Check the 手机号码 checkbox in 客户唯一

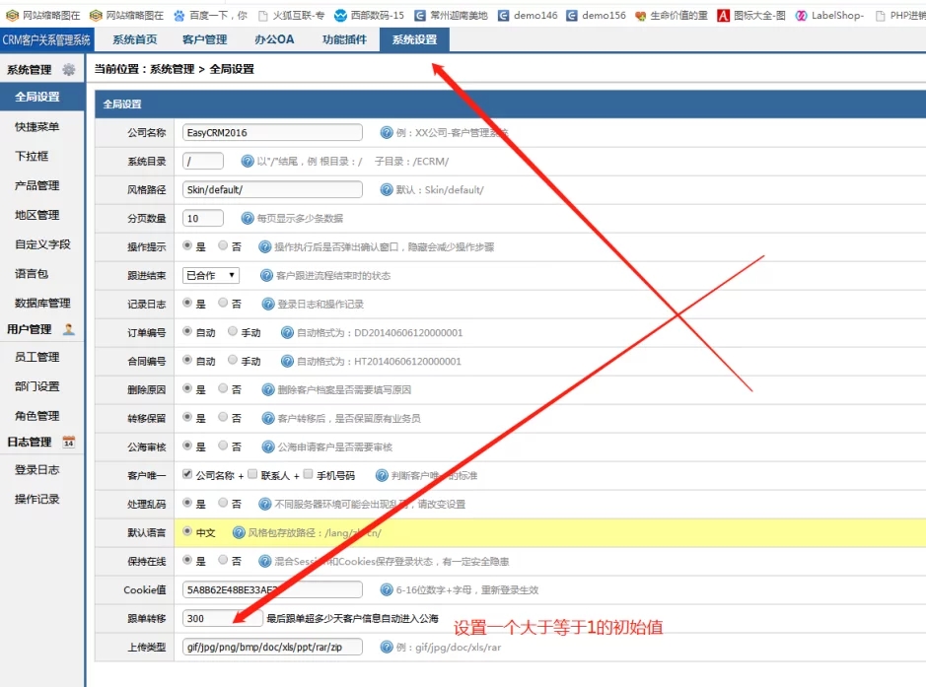coord(308,475)
